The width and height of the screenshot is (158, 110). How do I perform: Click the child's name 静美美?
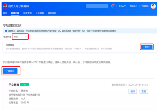tap(24, 91)
